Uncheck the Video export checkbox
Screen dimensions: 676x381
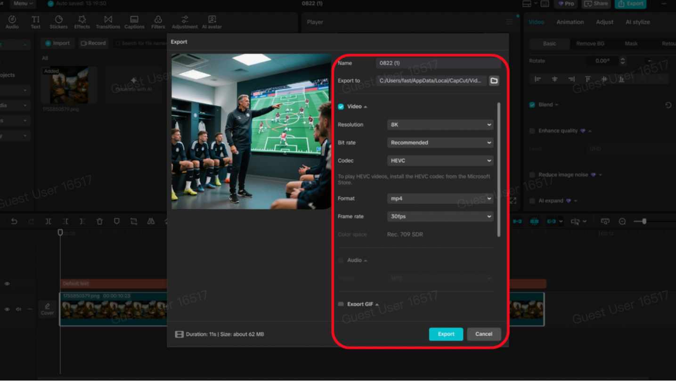pos(341,106)
